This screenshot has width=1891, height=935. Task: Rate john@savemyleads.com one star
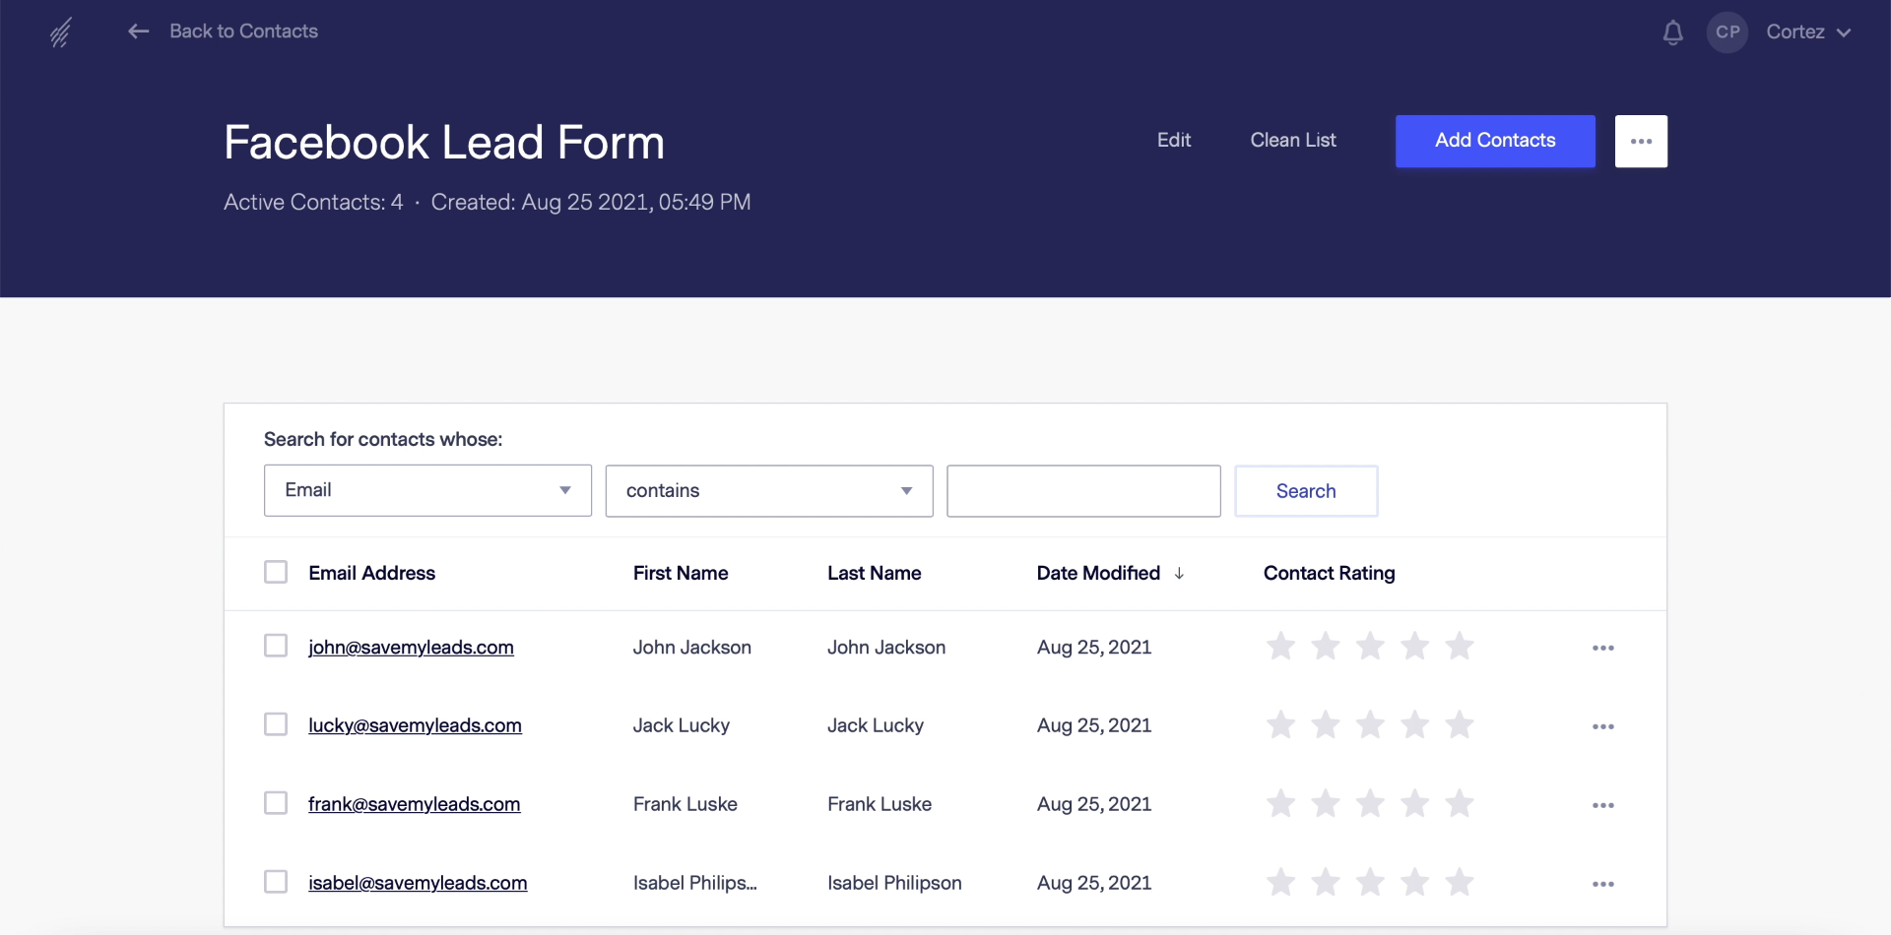[x=1280, y=646]
